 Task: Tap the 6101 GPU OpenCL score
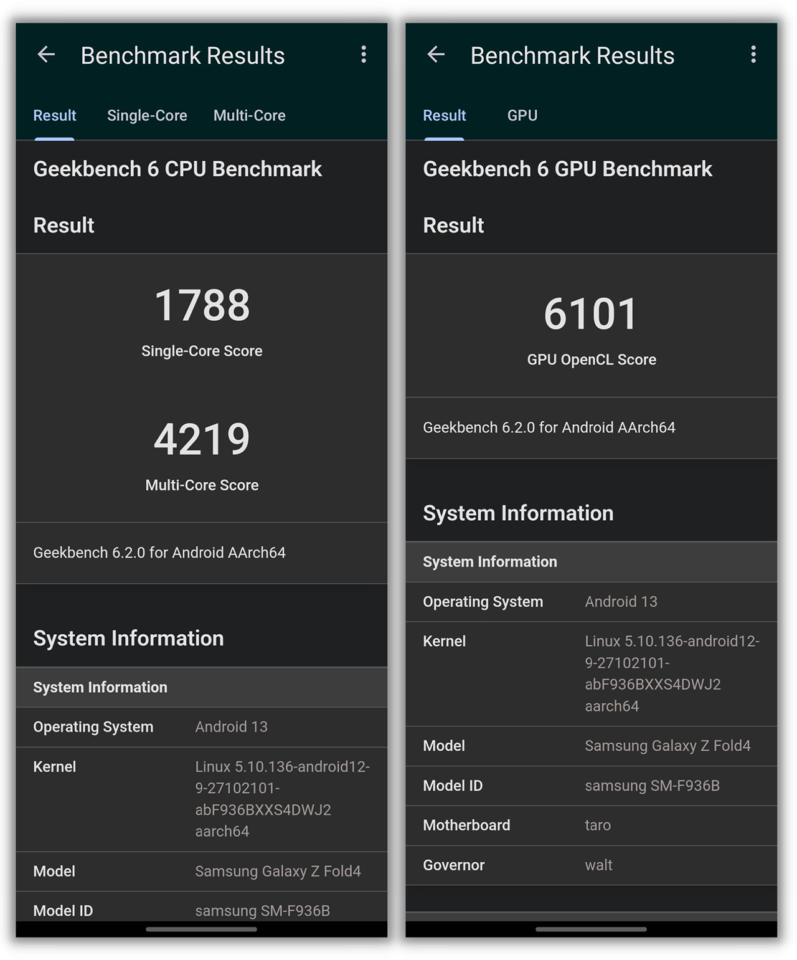(591, 313)
